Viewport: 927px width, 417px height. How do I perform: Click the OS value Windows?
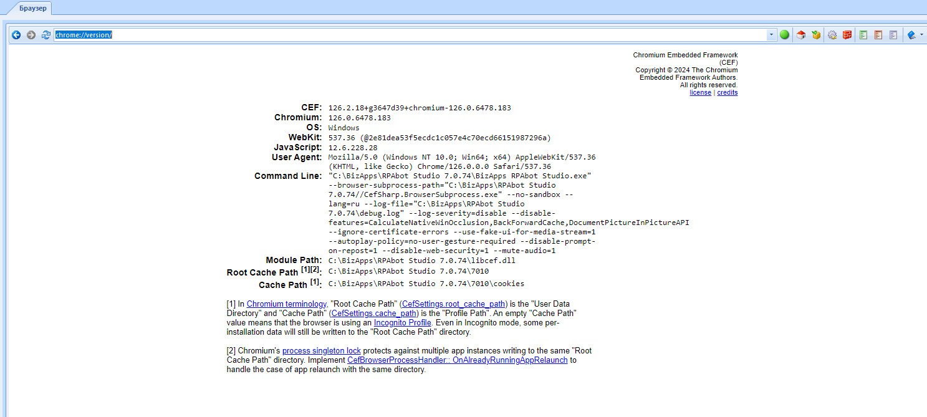point(344,128)
